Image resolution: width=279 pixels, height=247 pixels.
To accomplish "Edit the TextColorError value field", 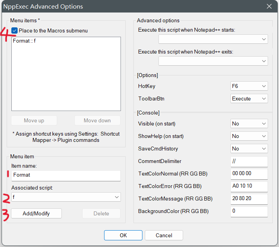I will tap(249, 186).
